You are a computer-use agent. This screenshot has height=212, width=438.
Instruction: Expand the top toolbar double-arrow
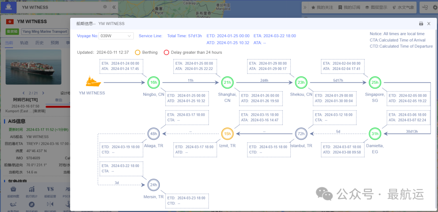tap(305, 7)
